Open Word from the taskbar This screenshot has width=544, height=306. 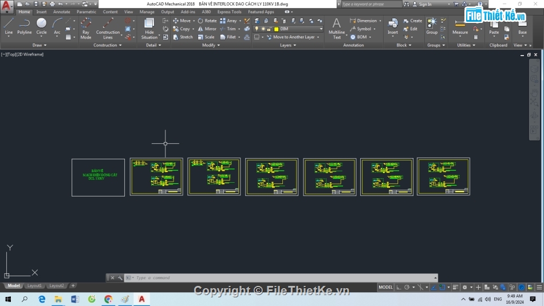tap(75, 299)
